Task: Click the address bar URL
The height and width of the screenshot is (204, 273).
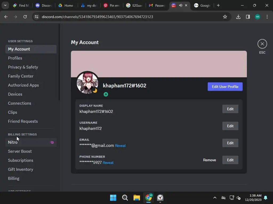Action: 97,17
